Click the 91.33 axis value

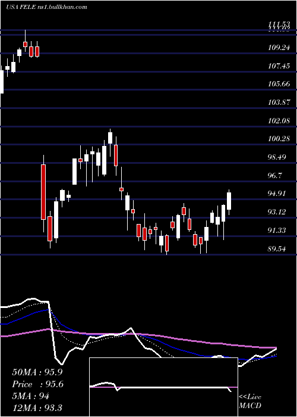277,231
